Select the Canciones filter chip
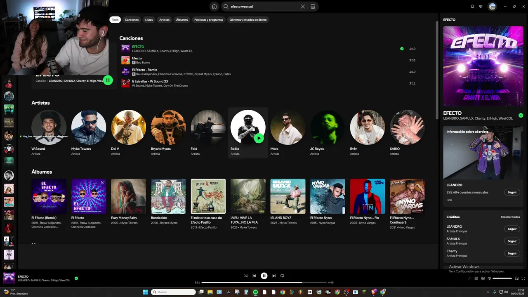Viewport: 528px width, 297px height. pyautogui.click(x=132, y=20)
